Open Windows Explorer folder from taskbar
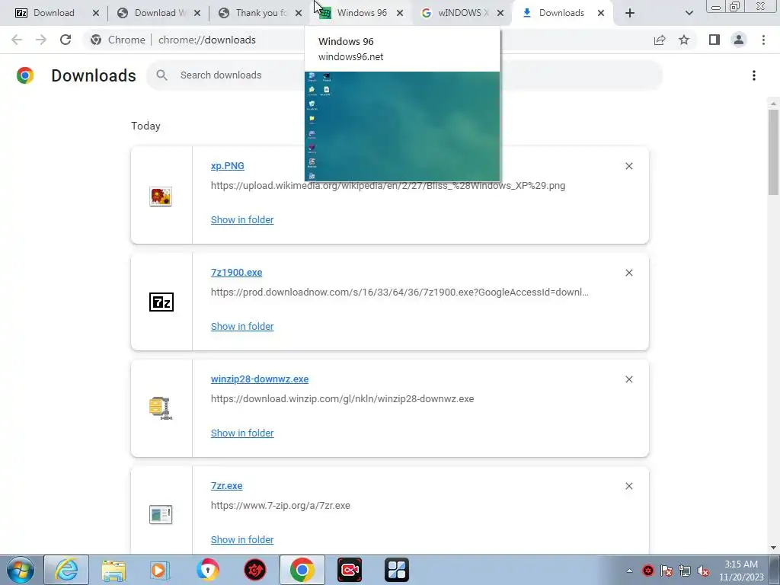Screen dimensions: 780x585 [x=113, y=570]
